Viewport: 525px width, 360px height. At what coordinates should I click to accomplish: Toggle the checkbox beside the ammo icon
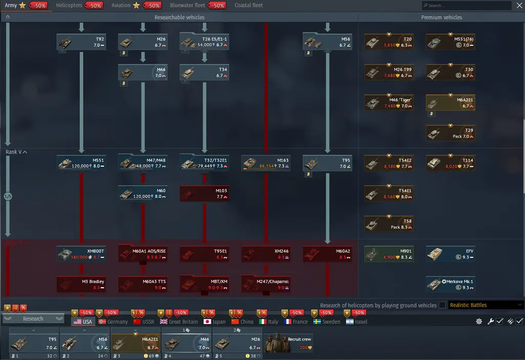(519, 322)
